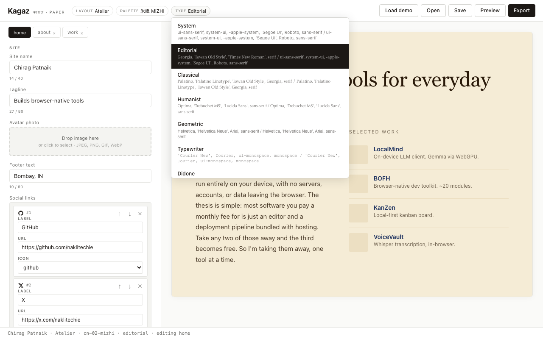This screenshot has width=543, height=339.
Task: Open the KanZen project link
Action: (384, 208)
